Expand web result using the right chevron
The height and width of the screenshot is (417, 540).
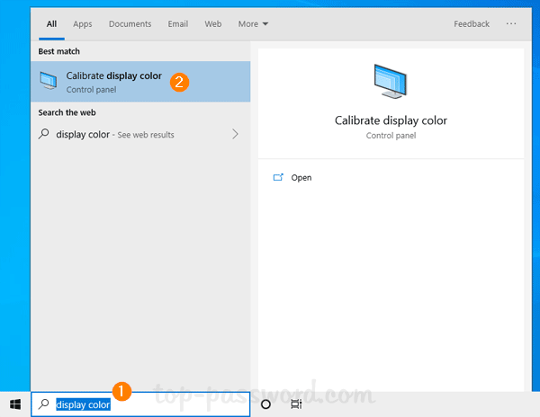[x=236, y=135]
